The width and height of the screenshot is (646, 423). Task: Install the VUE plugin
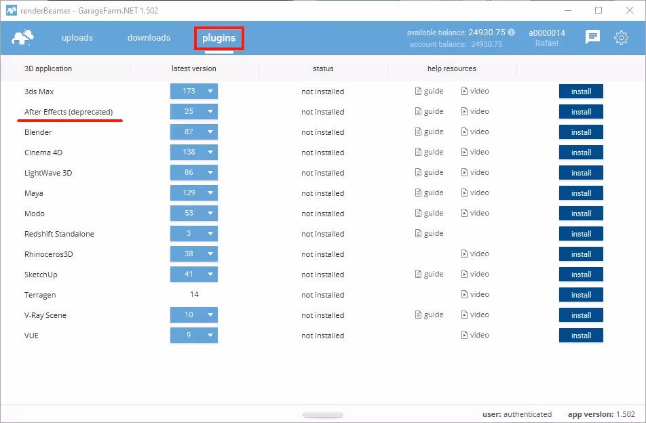[x=581, y=336]
